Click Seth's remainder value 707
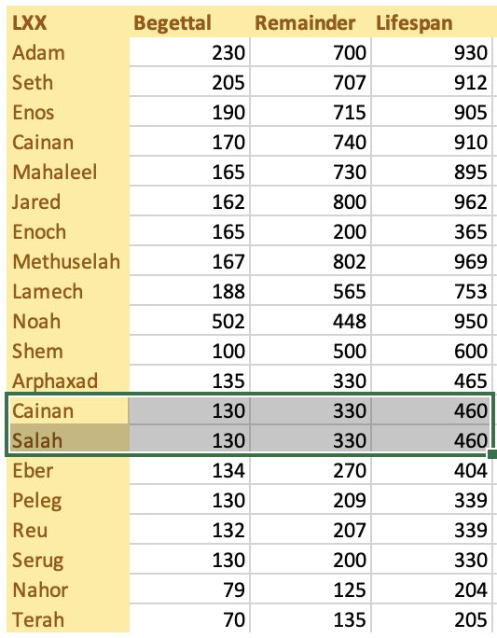Image resolution: width=497 pixels, height=638 pixels. coord(311,82)
